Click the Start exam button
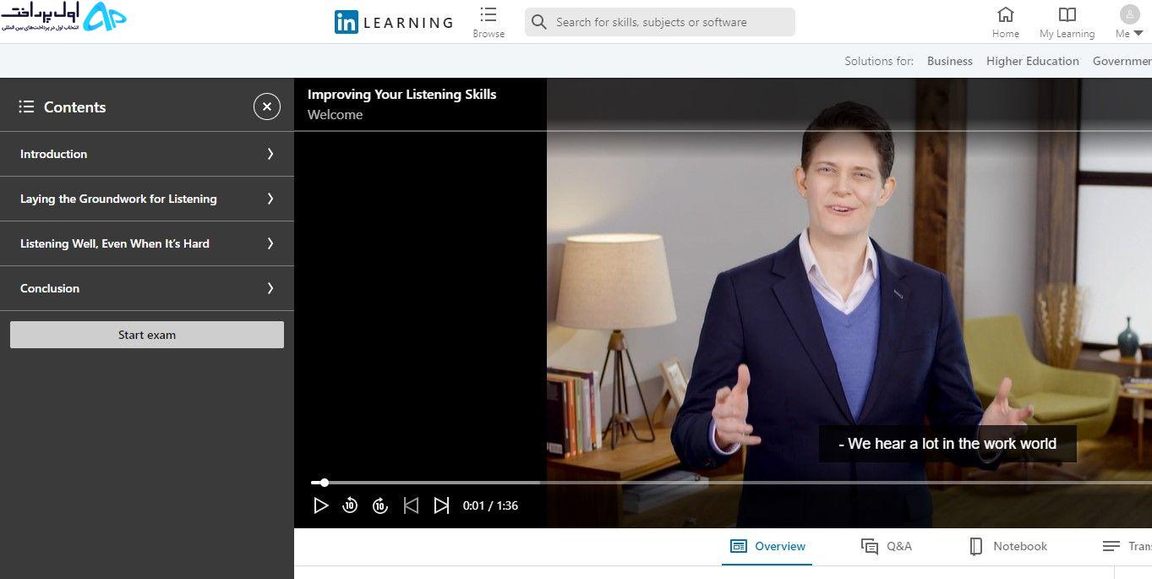The image size is (1152, 579). (147, 335)
